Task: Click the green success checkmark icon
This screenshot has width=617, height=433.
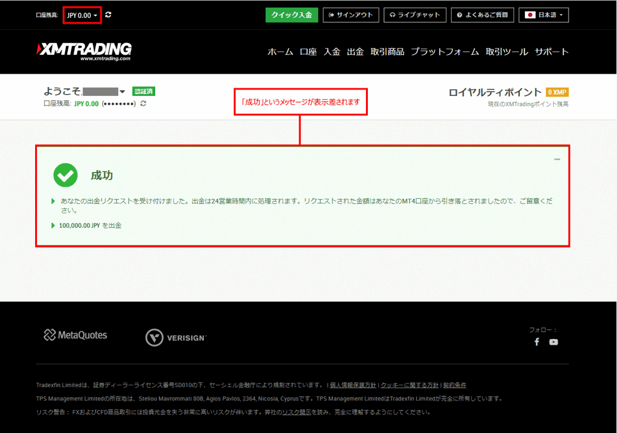Action: click(65, 175)
